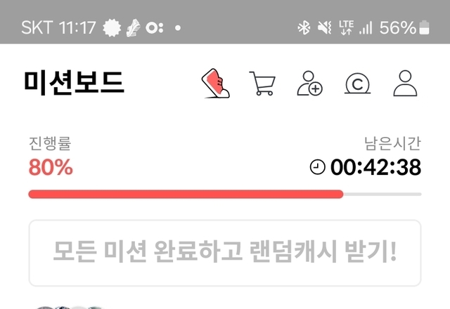The height and width of the screenshot is (309, 450).
Task: Tap the 00:42:38 countdown timer
Action: [x=375, y=167]
